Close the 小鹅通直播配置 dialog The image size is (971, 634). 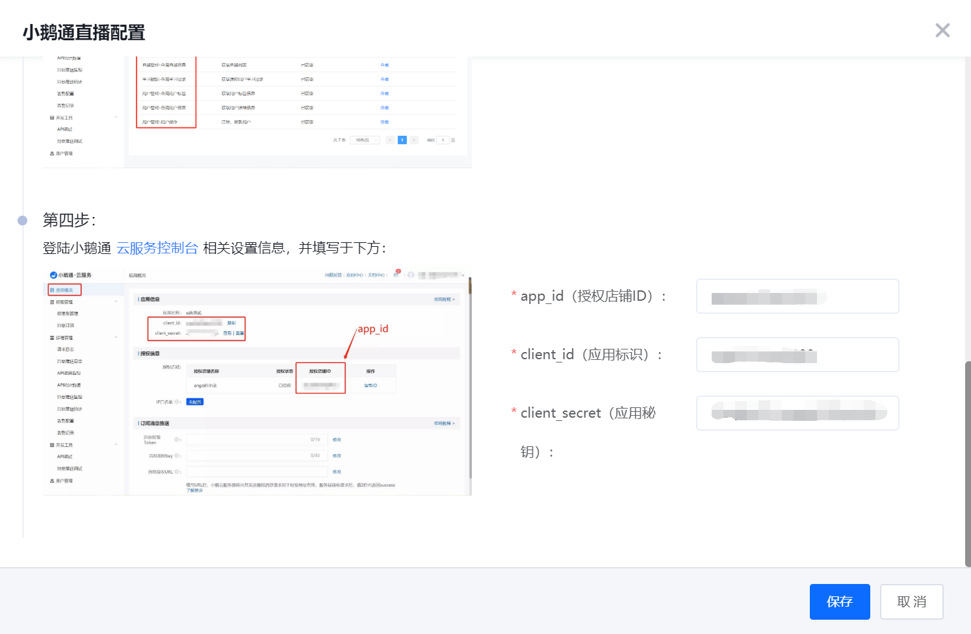click(942, 31)
